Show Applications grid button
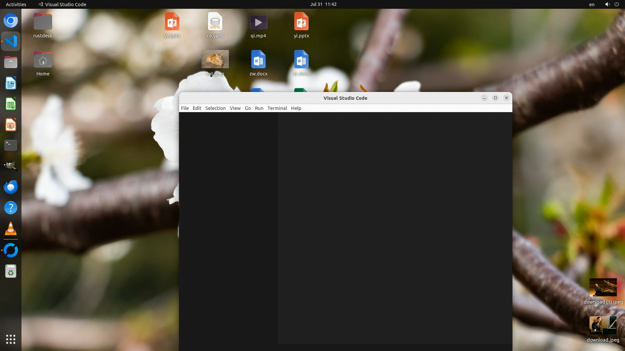 [x=11, y=339]
